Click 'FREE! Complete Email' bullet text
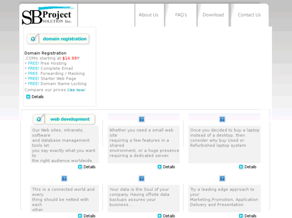The image size is (292, 218). pos(51,68)
